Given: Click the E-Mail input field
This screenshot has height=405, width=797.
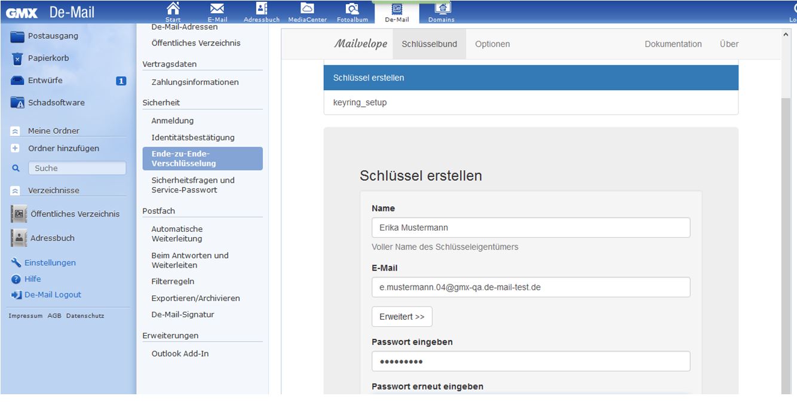Looking at the screenshot, I should (531, 287).
